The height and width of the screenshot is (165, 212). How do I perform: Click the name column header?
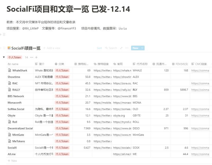coord(20,64)
